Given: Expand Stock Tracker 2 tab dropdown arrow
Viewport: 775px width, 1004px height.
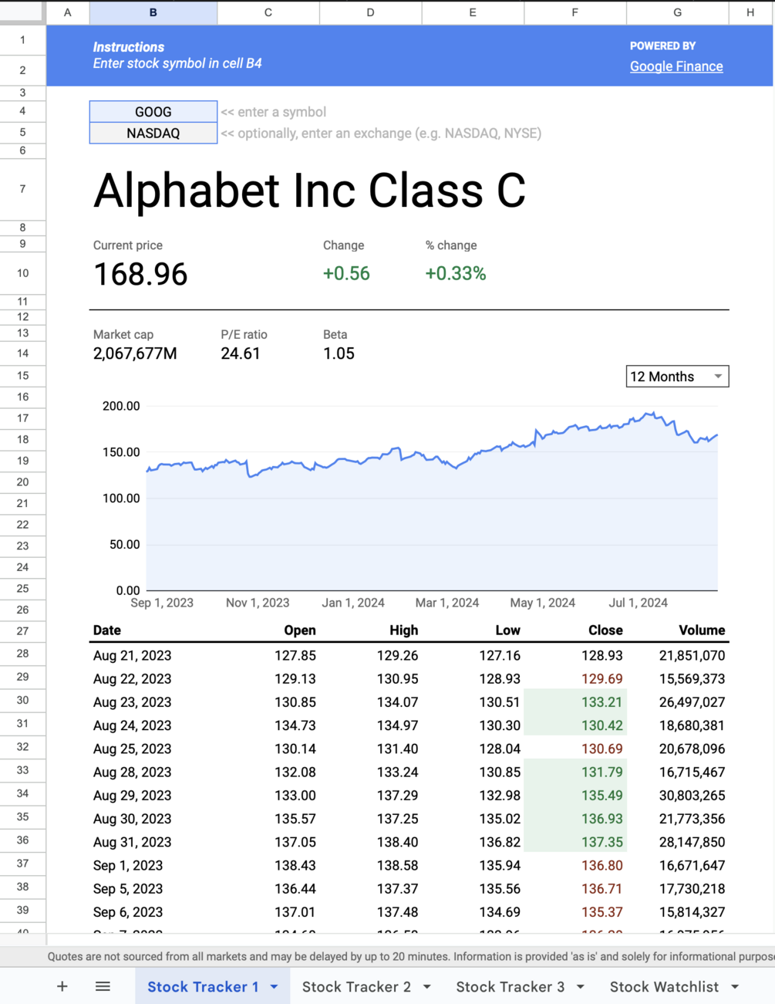Looking at the screenshot, I should pyautogui.click(x=426, y=987).
